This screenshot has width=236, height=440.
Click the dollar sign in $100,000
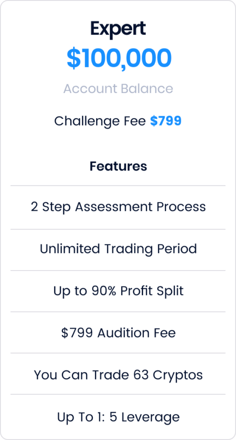tap(73, 59)
